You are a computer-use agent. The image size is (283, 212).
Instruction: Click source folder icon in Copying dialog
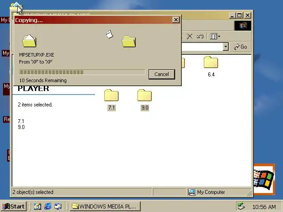[x=29, y=41]
